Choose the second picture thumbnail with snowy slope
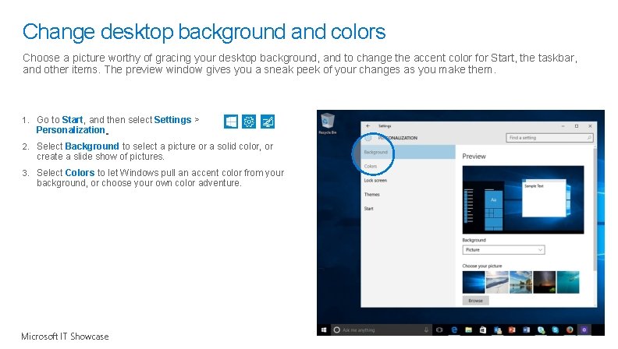This screenshot has width=618, height=349. point(497,282)
